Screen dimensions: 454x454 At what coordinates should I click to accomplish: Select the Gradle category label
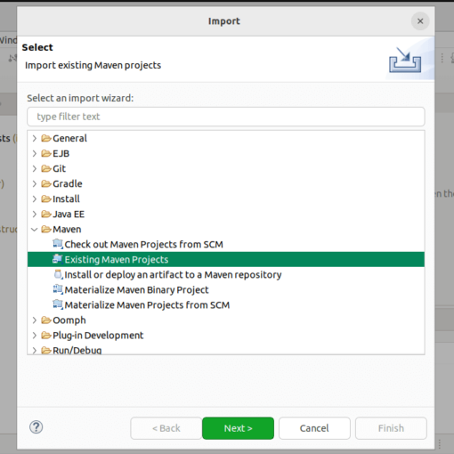click(68, 183)
